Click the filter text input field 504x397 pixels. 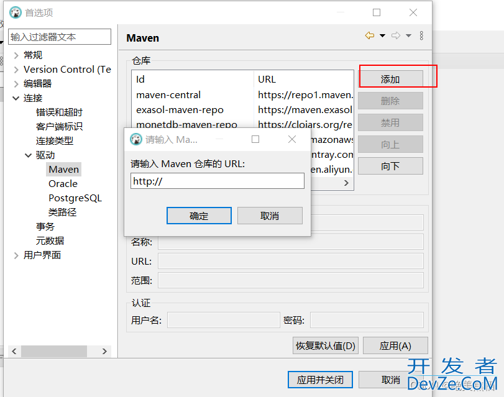click(x=60, y=37)
